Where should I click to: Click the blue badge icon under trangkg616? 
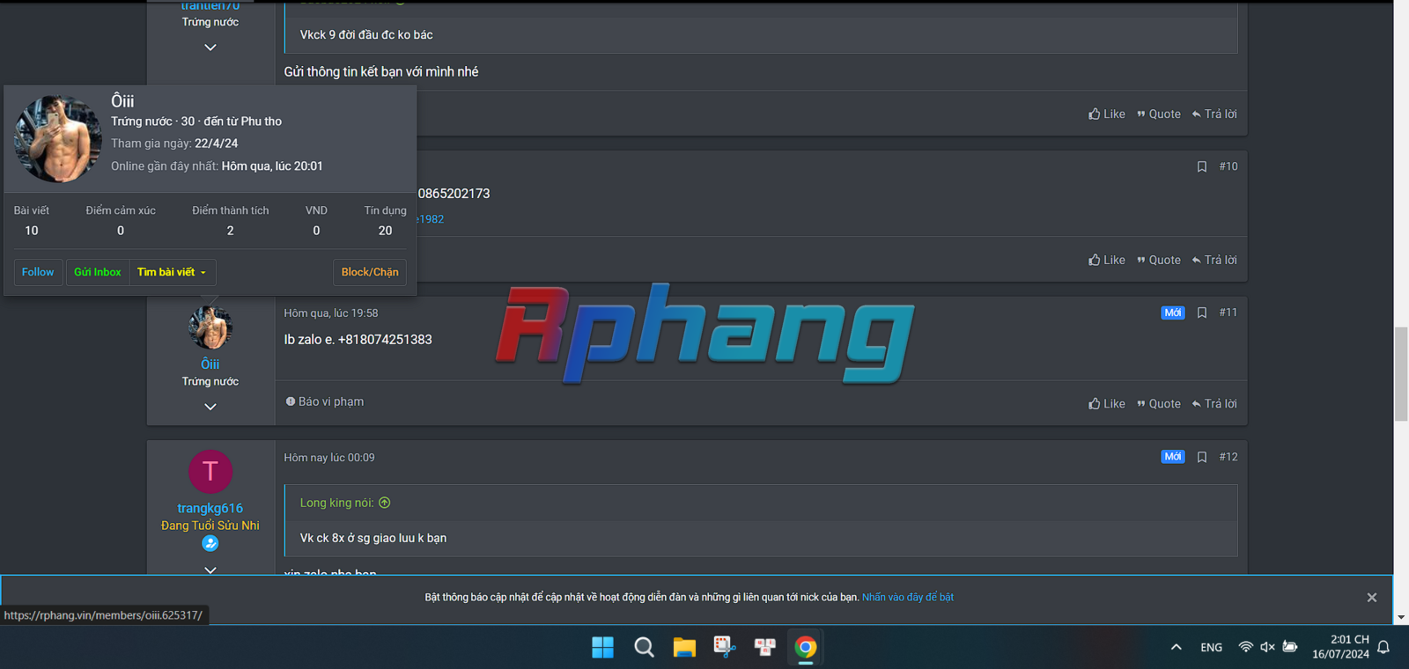[x=210, y=543]
